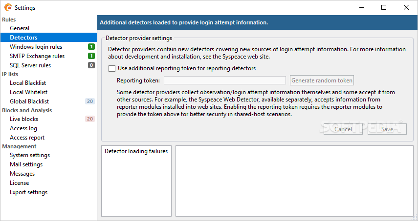Click the 20 badge next to Global Blacklist
Viewport: 418px width, 221px height.
pyautogui.click(x=90, y=101)
